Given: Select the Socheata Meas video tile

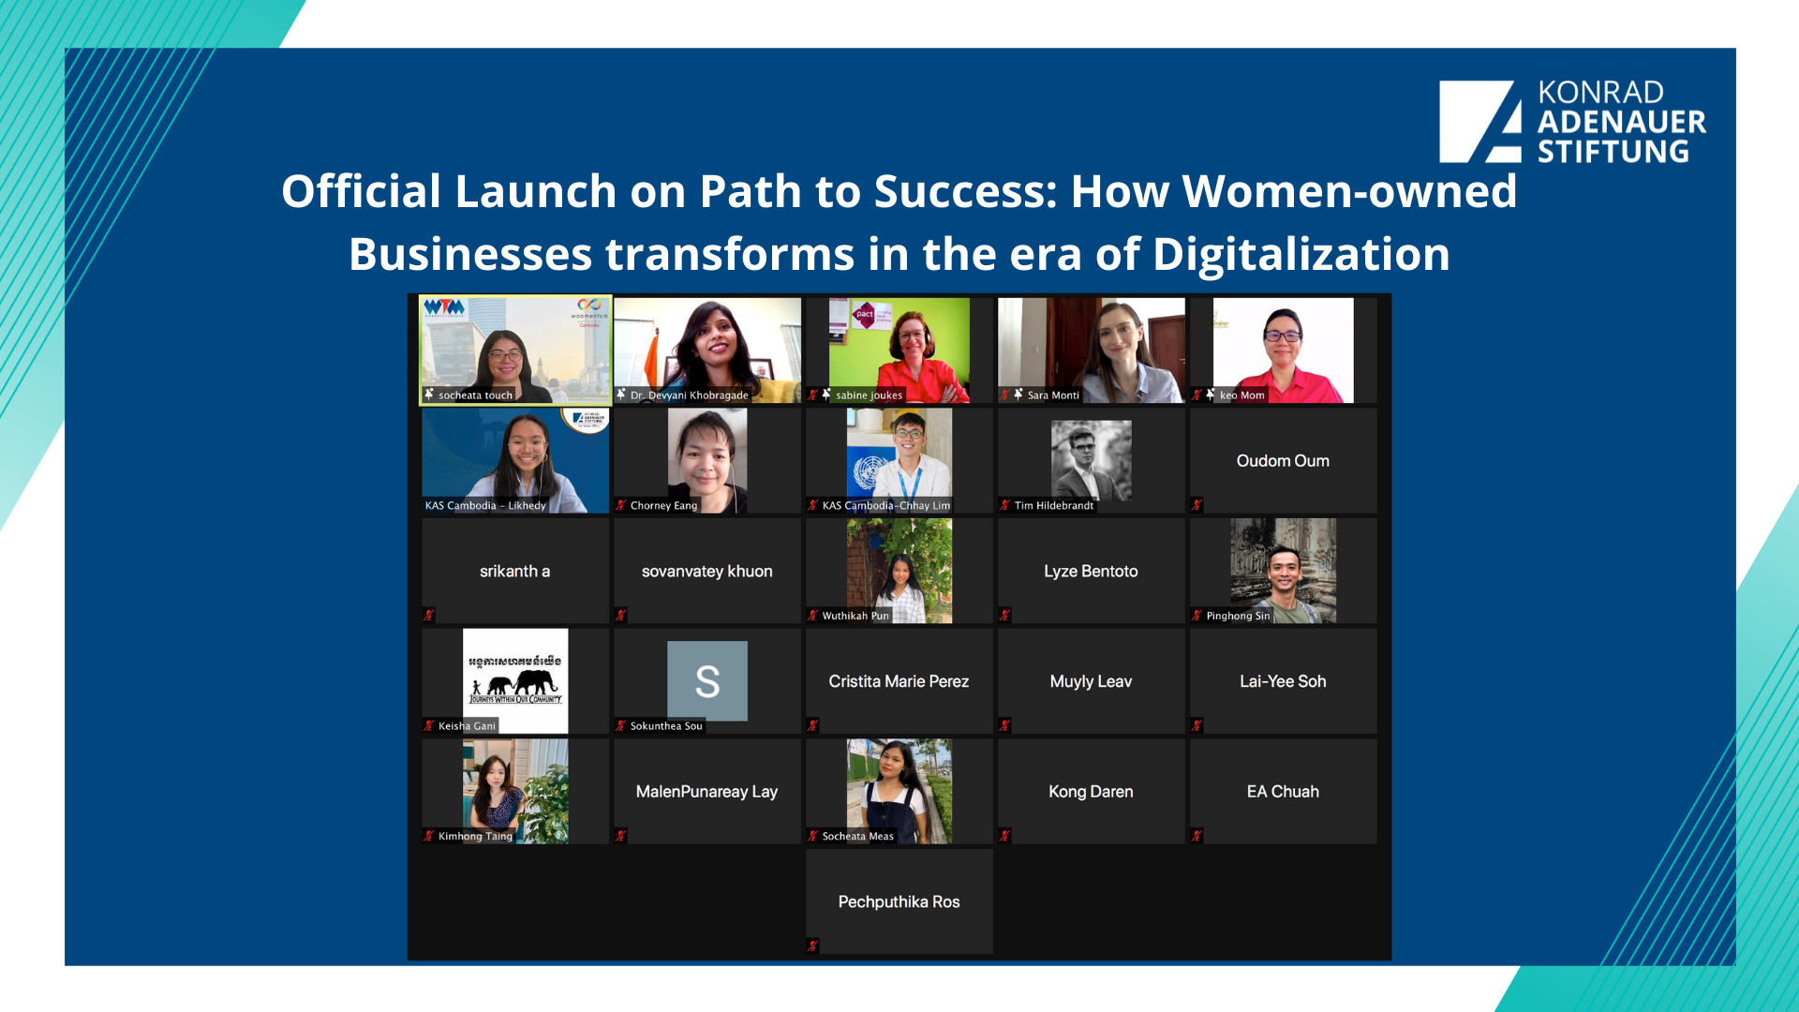Looking at the screenshot, I should point(899,790).
